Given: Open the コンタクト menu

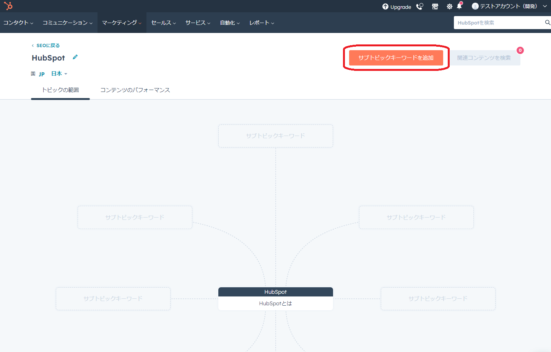Looking at the screenshot, I should click(x=18, y=23).
